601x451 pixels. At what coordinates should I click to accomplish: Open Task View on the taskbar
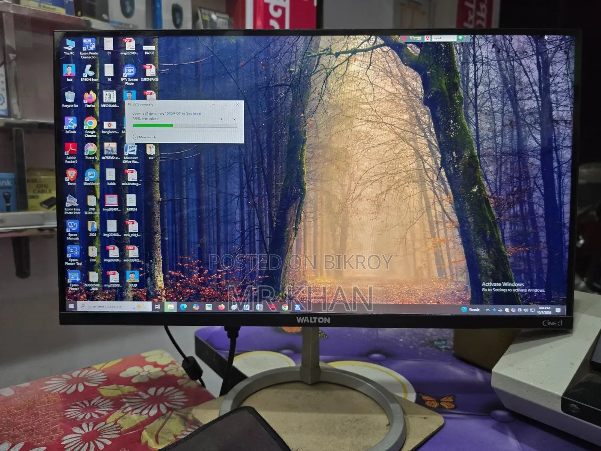pos(158,307)
